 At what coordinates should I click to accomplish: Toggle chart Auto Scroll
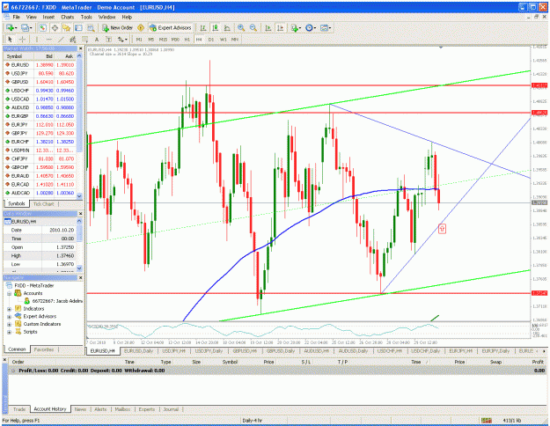(268, 27)
